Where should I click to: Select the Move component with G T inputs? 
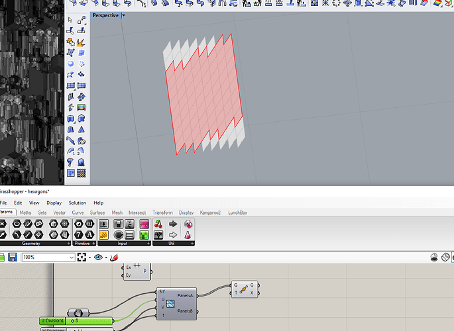(244, 289)
